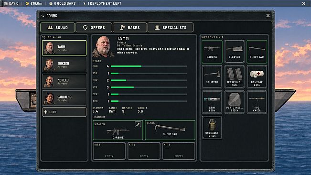The height and width of the screenshot is (175, 311).
Task: Click the CON stat bar
Action: point(149,66)
